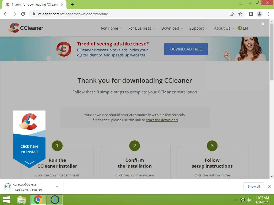
Task: Click the volume speaker tray icon
Action: tap(249, 200)
